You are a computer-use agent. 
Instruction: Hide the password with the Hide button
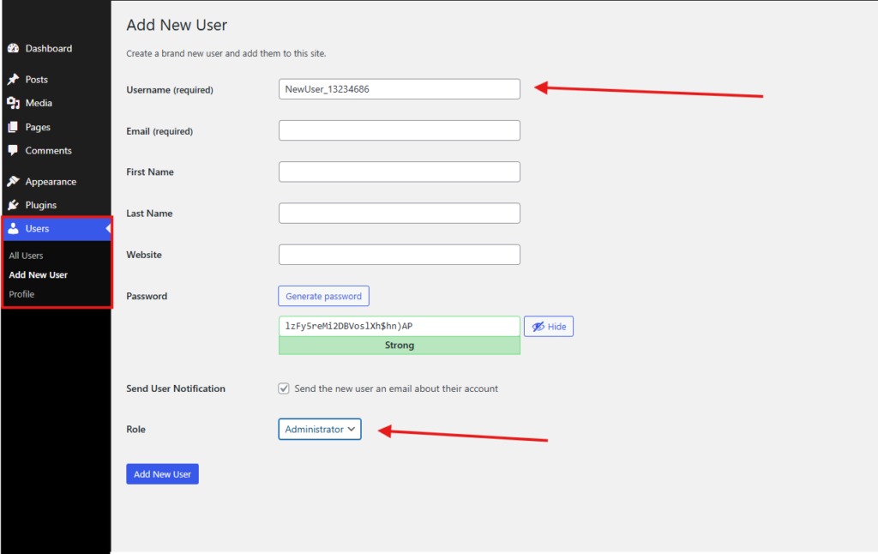tap(549, 327)
